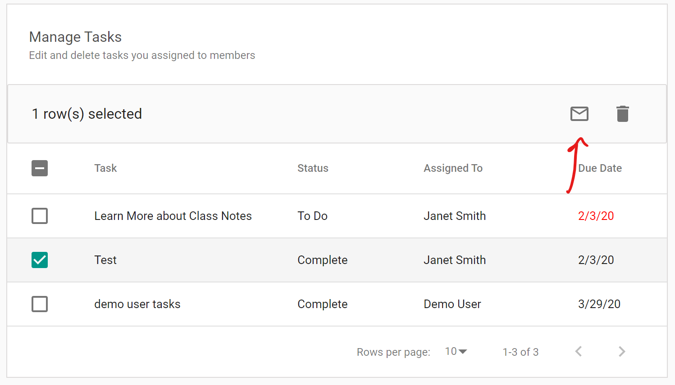Toggle the select-all header checkbox
The image size is (675, 385).
(x=40, y=168)
